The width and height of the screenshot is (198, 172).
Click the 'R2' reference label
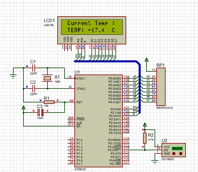point(151,135)
